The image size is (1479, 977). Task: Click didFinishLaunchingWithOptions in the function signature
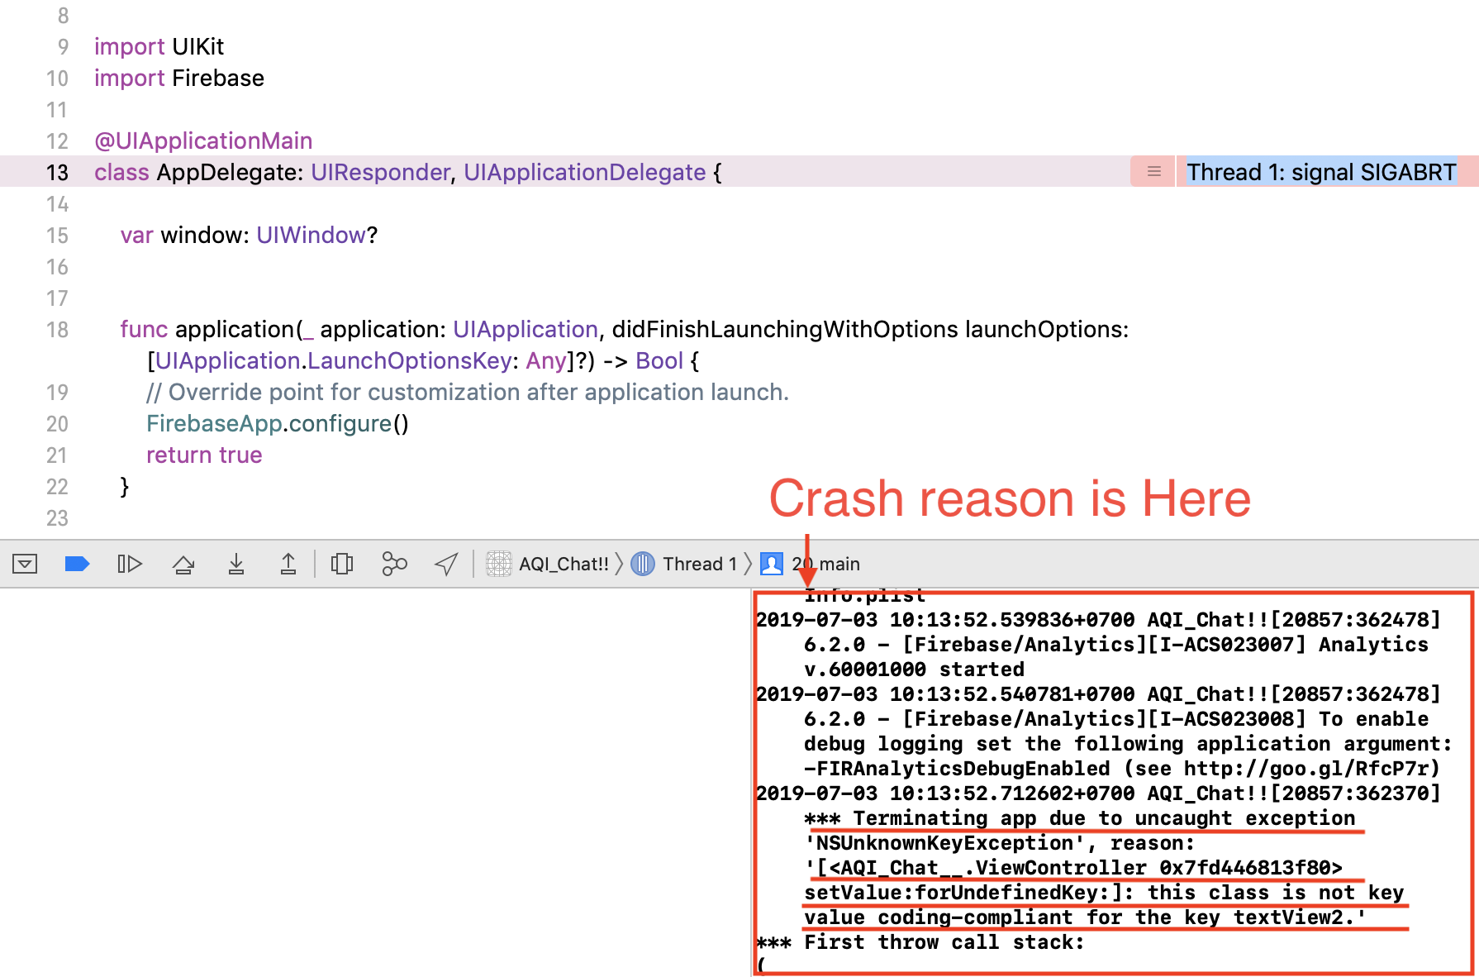pos(785,329)
